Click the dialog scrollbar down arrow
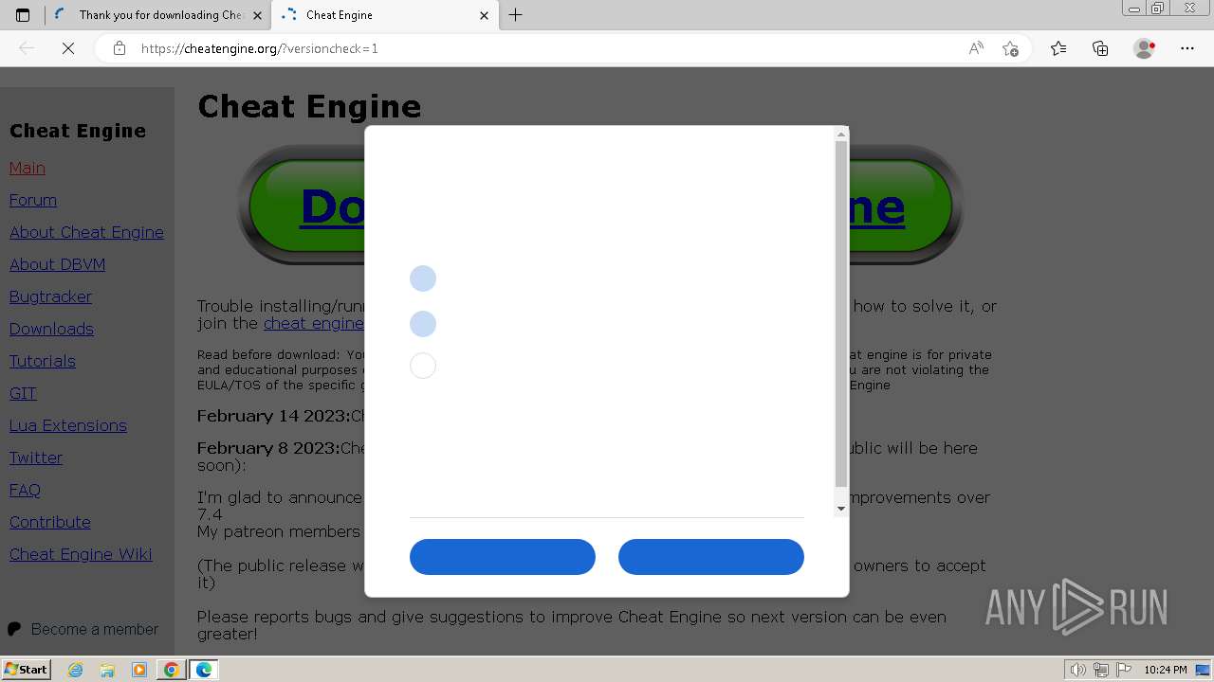Screen dimensions: 1214x682 pyautogui.click(x=841, y=509)
